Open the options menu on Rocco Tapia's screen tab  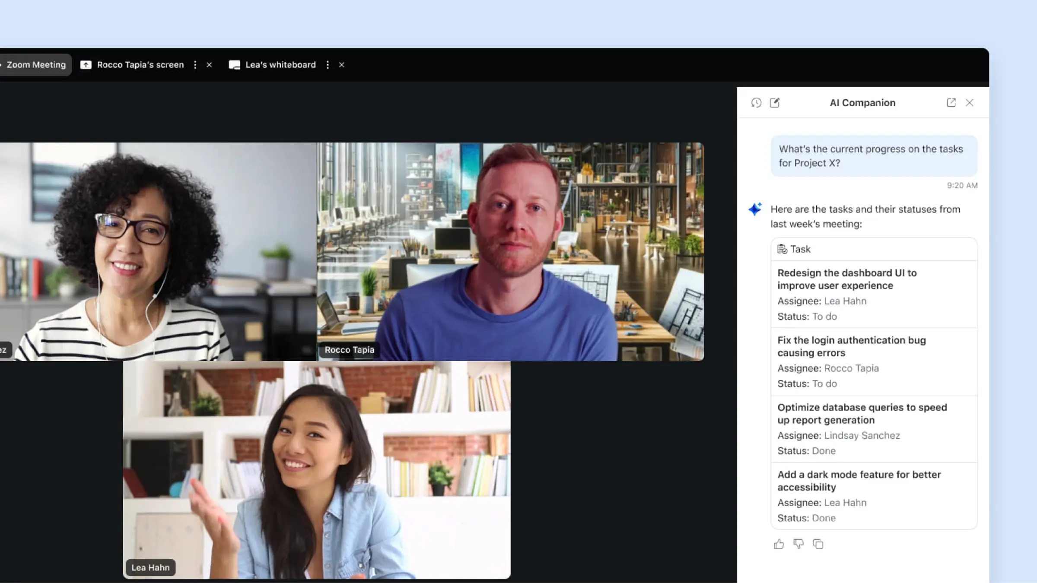tap(195, 65)
